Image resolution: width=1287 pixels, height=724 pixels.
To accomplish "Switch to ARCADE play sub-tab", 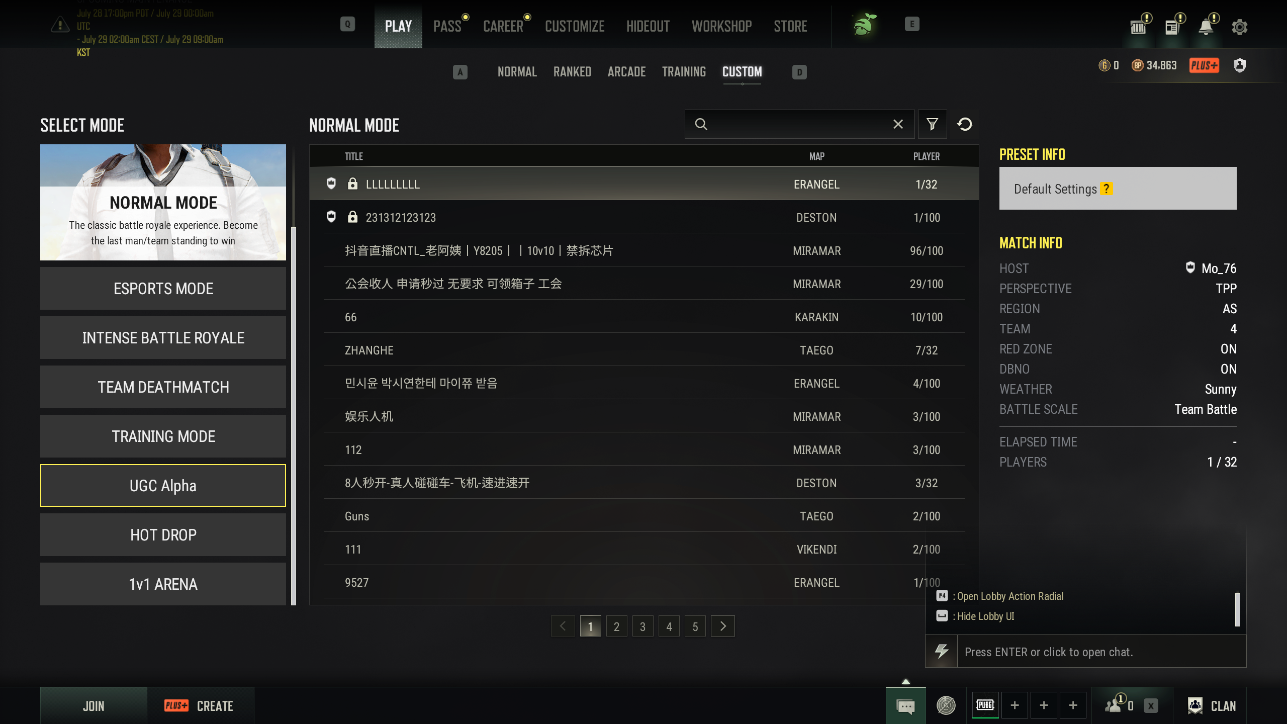I will click(626, 72).
